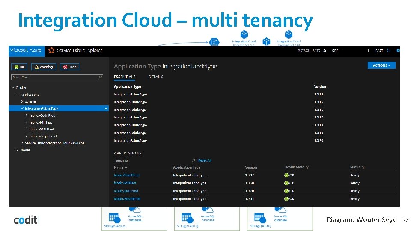This screenshot has width=411, height=231.
Task: Select the Applications label in the tree
Action: tap(30, 95)
